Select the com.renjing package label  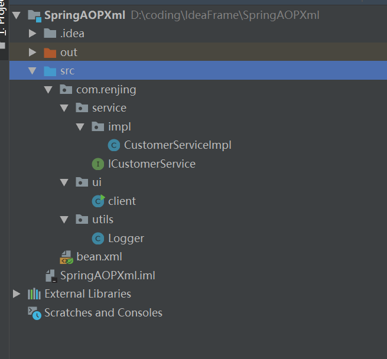pyautogui.click(x=106, y=90)
